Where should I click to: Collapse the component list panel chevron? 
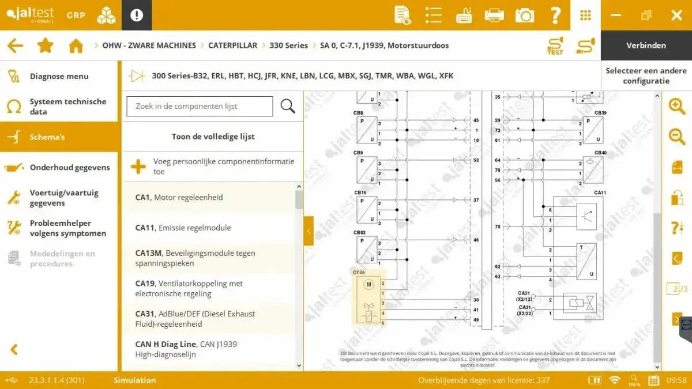click(309, 231)
